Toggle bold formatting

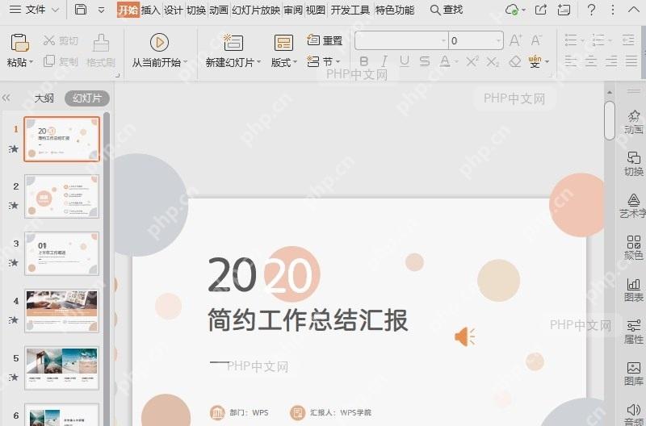tap(364, 62)
